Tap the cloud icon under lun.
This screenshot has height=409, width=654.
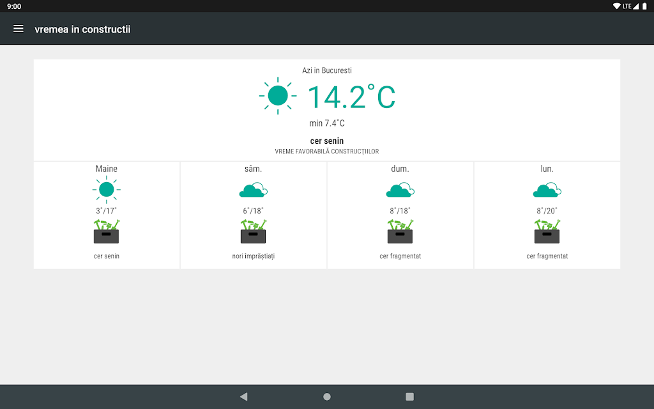[547, 190]
